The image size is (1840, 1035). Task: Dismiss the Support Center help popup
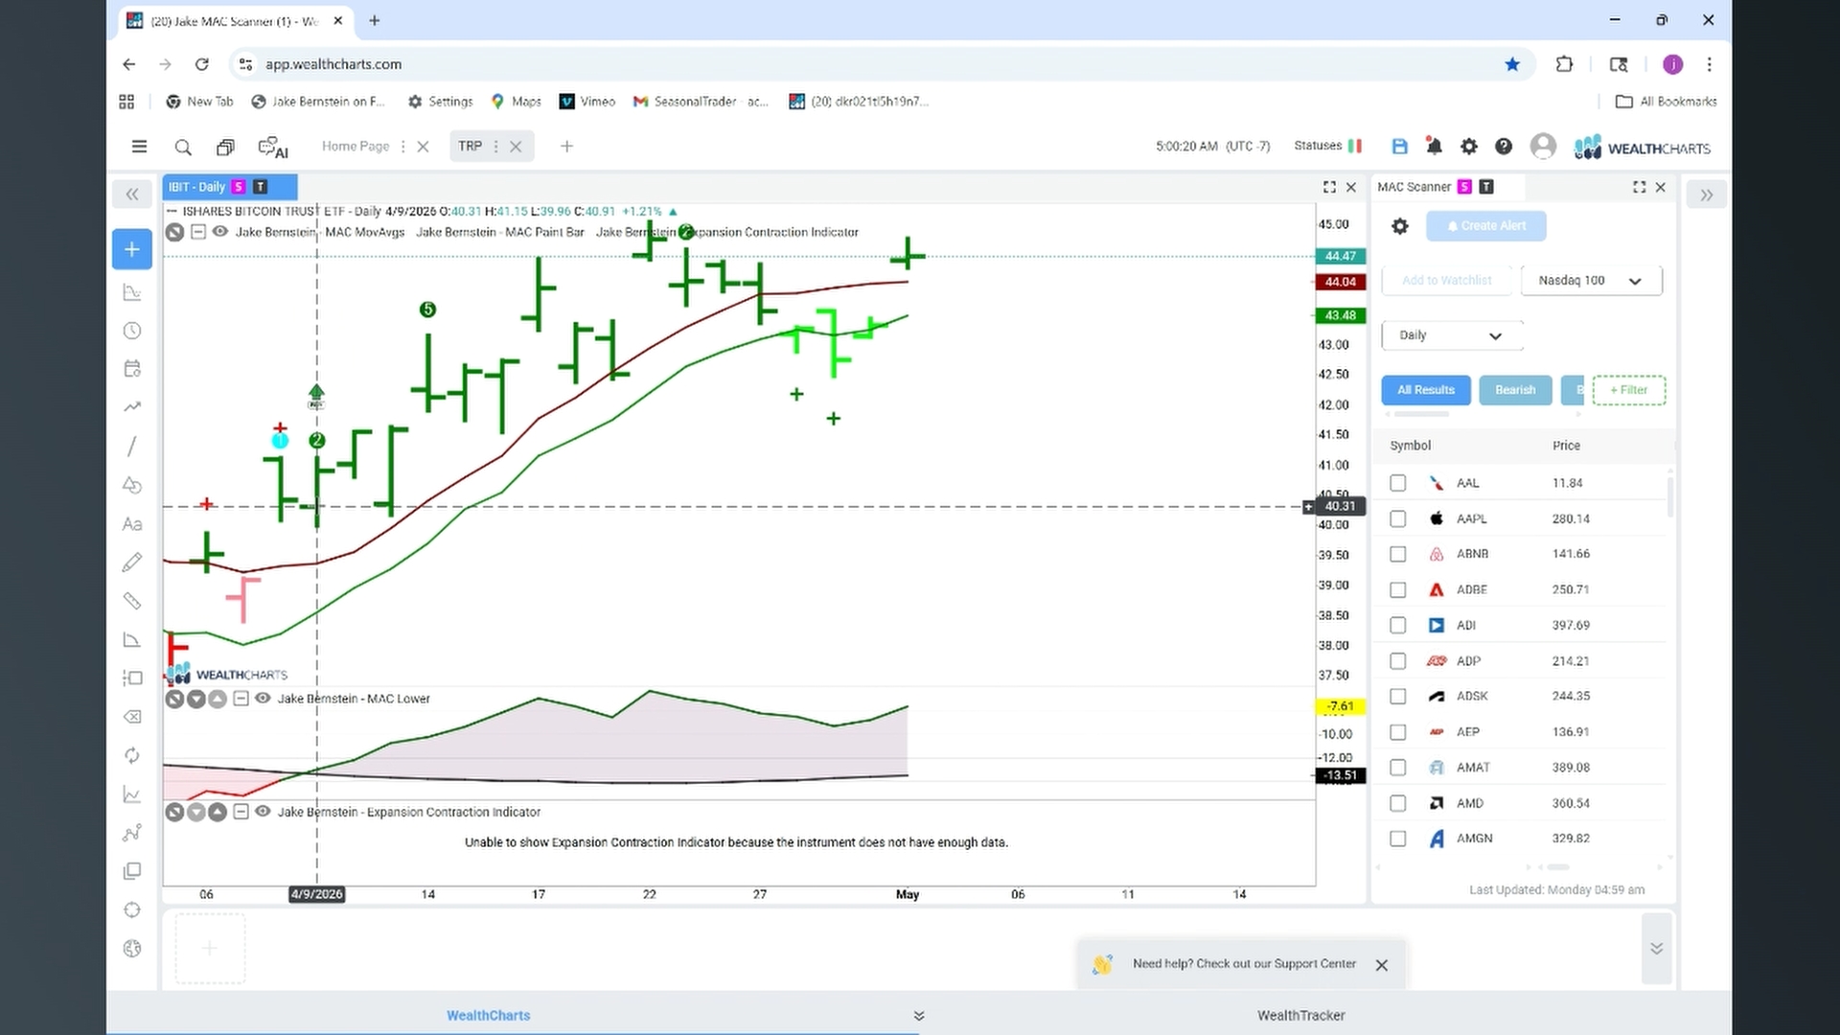click(1382, 965)
